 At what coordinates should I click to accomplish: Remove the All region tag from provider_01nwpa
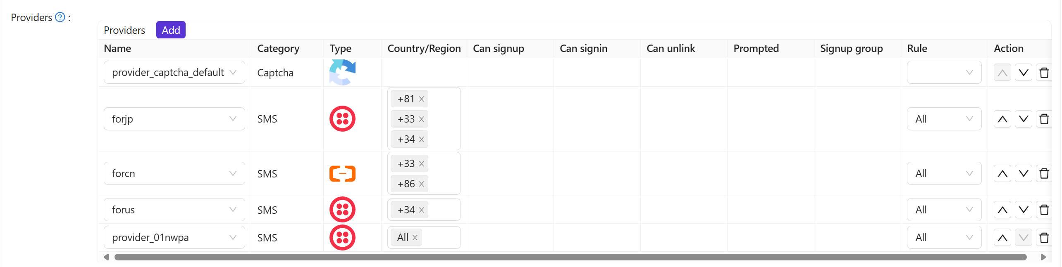click(x=415, y=237)
